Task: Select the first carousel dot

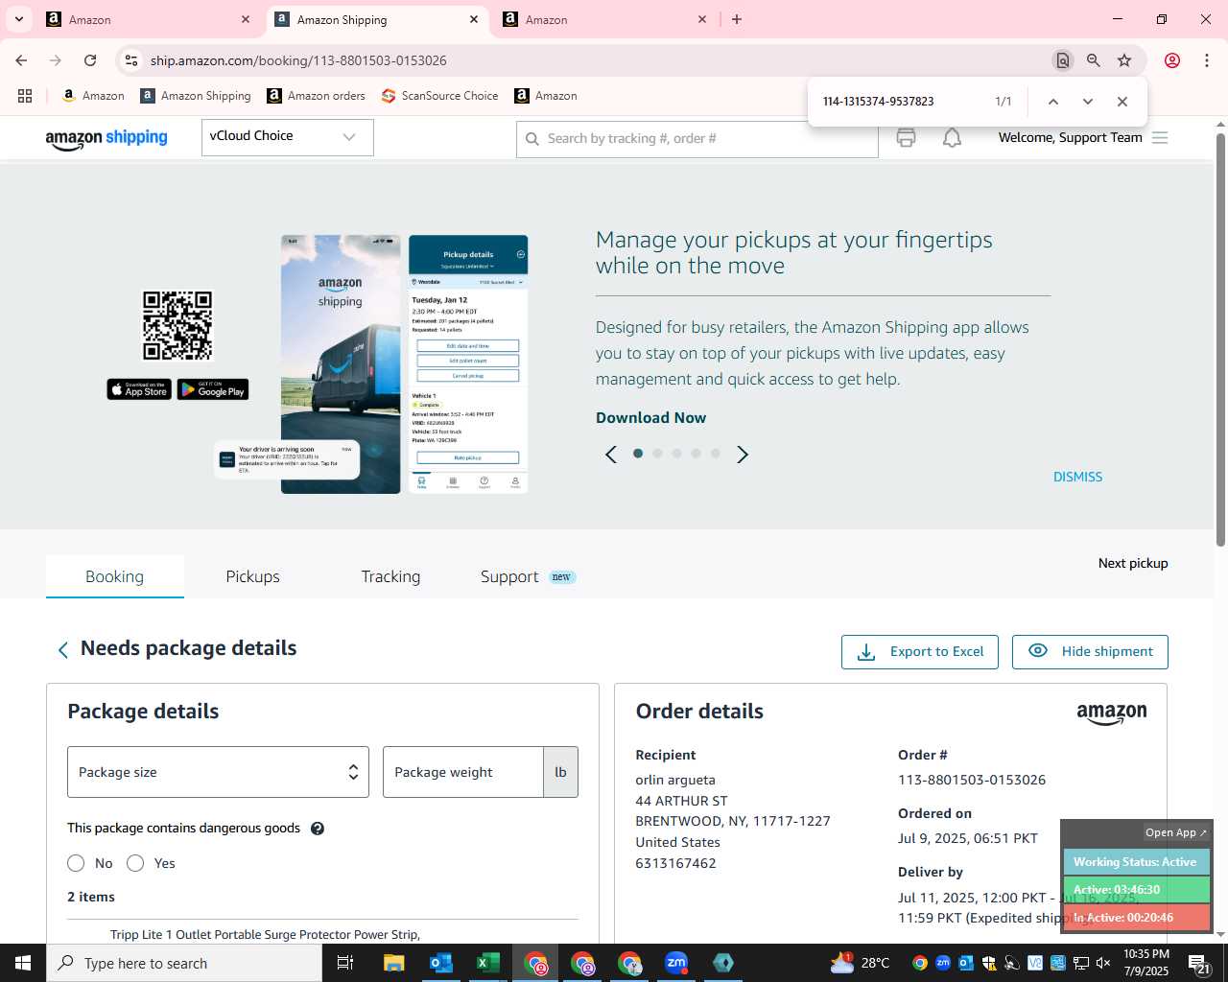Action: [638, 454]
